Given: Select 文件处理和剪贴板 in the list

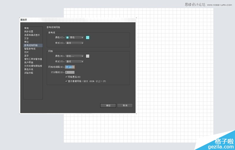Looking at the screenshot, I should click(33, 66).
